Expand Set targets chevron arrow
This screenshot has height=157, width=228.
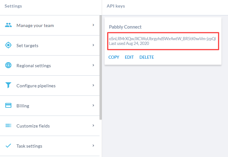point(93,45)
